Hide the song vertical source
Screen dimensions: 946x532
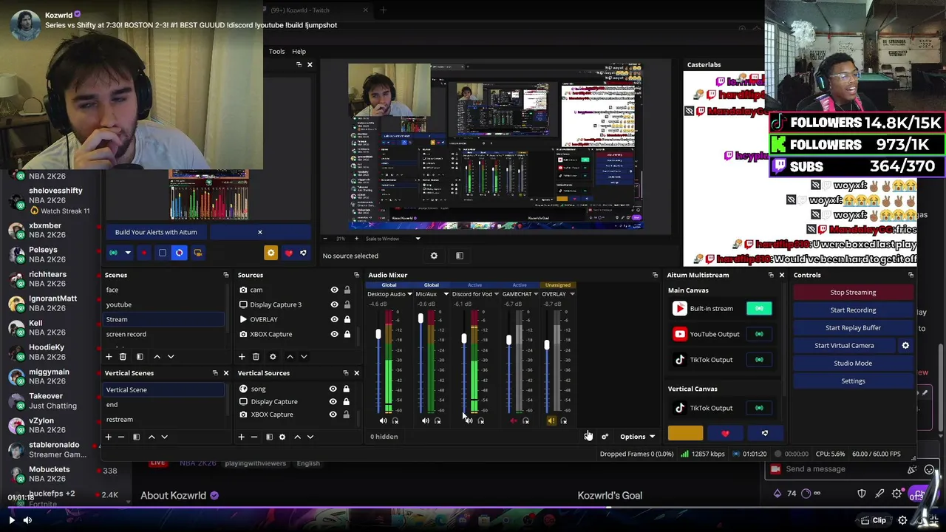[x=333, y=389]
